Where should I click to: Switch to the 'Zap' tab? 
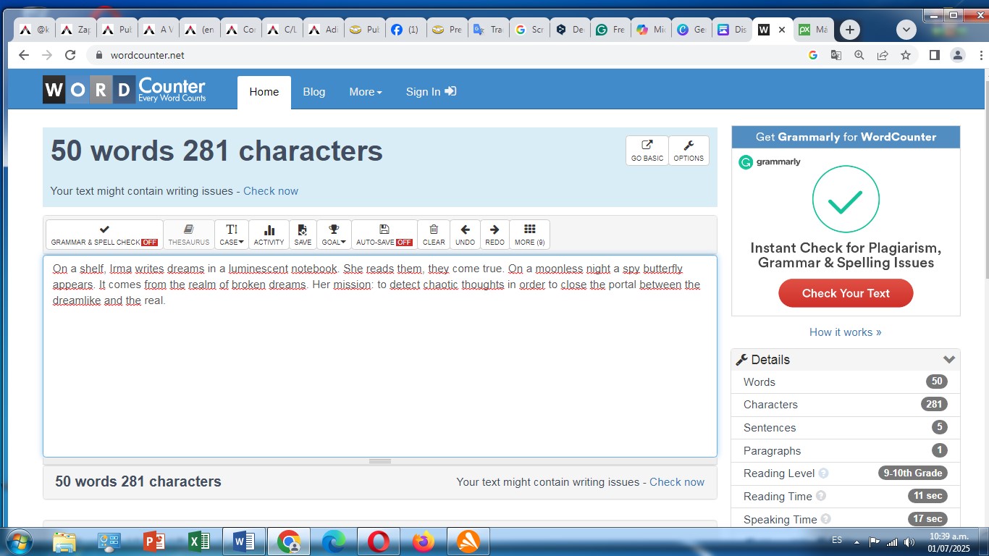tap(75, 30)
